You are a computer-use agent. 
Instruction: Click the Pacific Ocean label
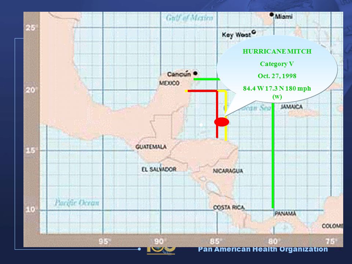[x=77, y=203]
